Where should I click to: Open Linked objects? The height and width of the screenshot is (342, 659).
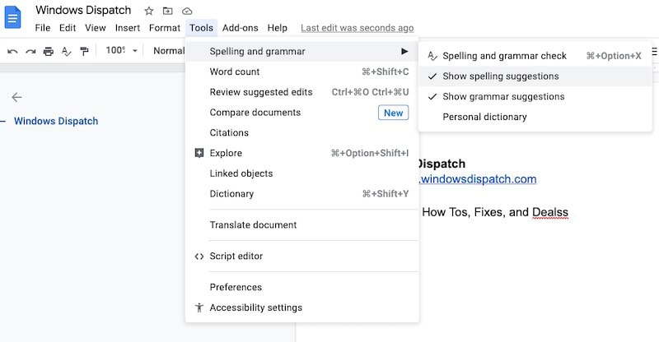coord(301,173)
